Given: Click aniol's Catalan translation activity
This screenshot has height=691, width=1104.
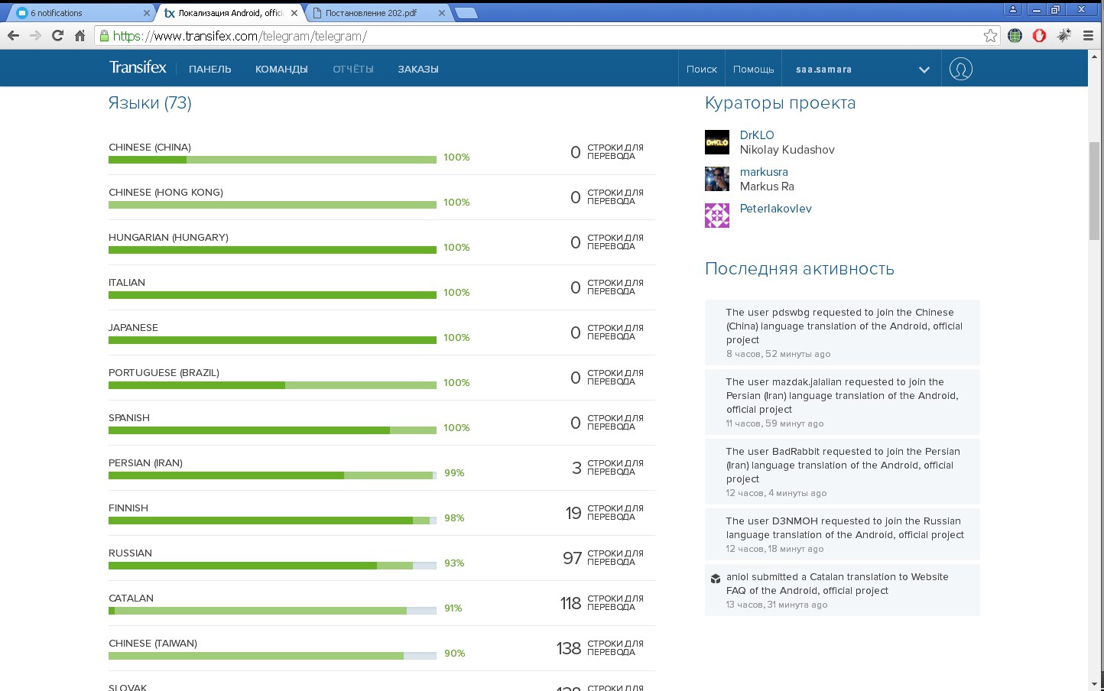Looking at the screenshot, I should click(842, 590).
